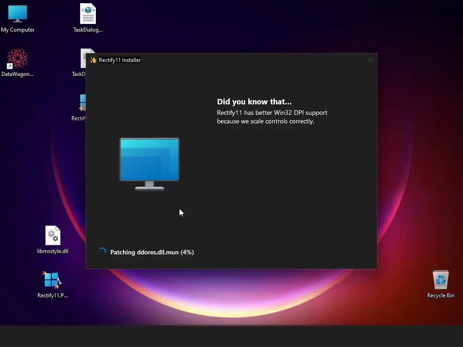Click the 'Did you know that...' heading
This screenshot has width=463, height=347.
[x=254, y=102]
